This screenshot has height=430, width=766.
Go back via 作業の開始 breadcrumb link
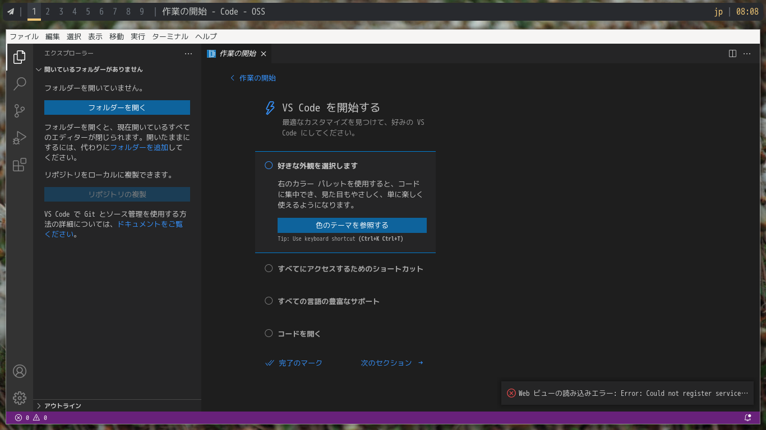(x=253, y=78)
